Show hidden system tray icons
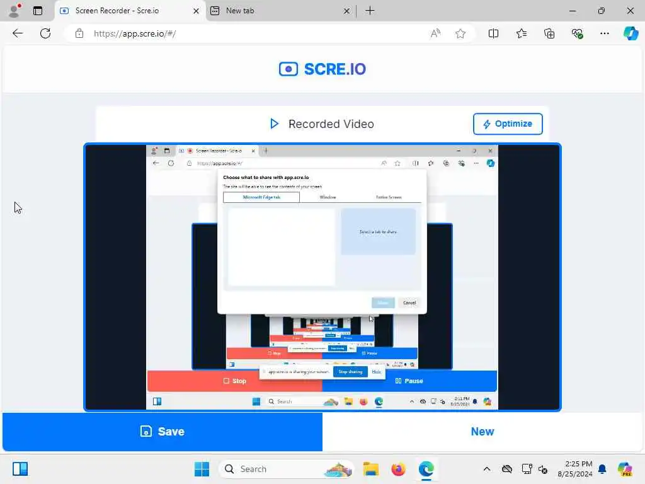 pyautogui.click(x=487, y=469)
